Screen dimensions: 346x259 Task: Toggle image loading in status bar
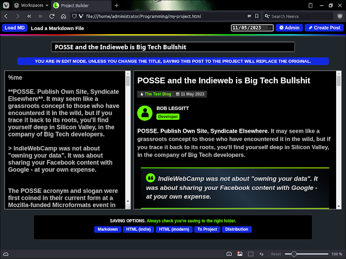click(x=240, y=254)
